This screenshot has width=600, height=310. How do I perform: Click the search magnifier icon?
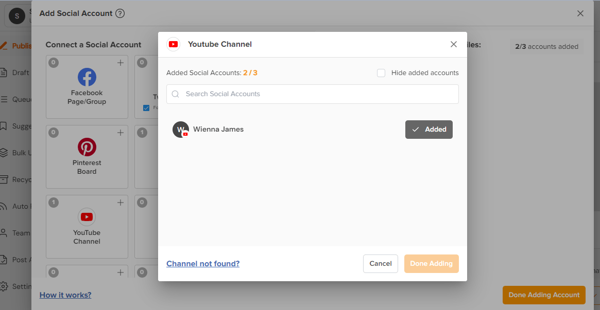coord(176,94)
